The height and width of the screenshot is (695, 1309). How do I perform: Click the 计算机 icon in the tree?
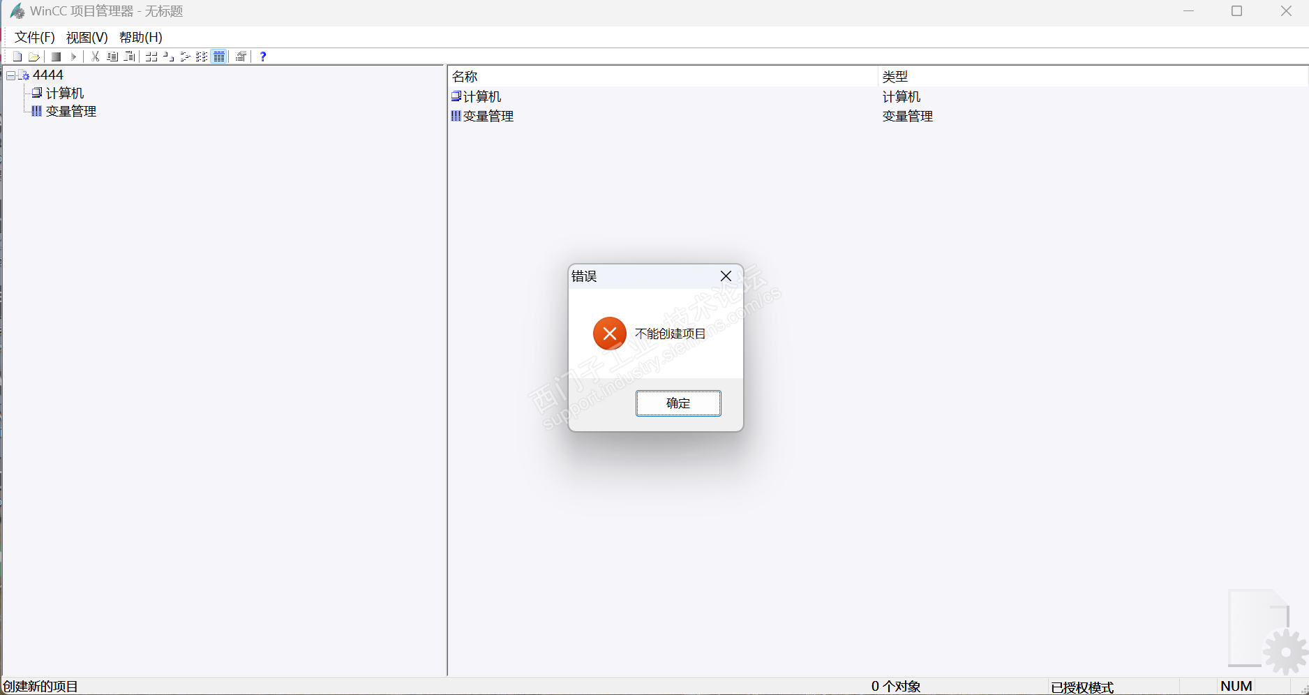pyautogui.click(x=37, y=93)
